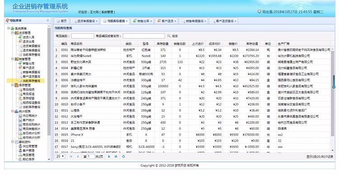Viewport: 339px width, 175px height.
Task: Open 商品报损 in the tree
Action: (x=28, y=90)
